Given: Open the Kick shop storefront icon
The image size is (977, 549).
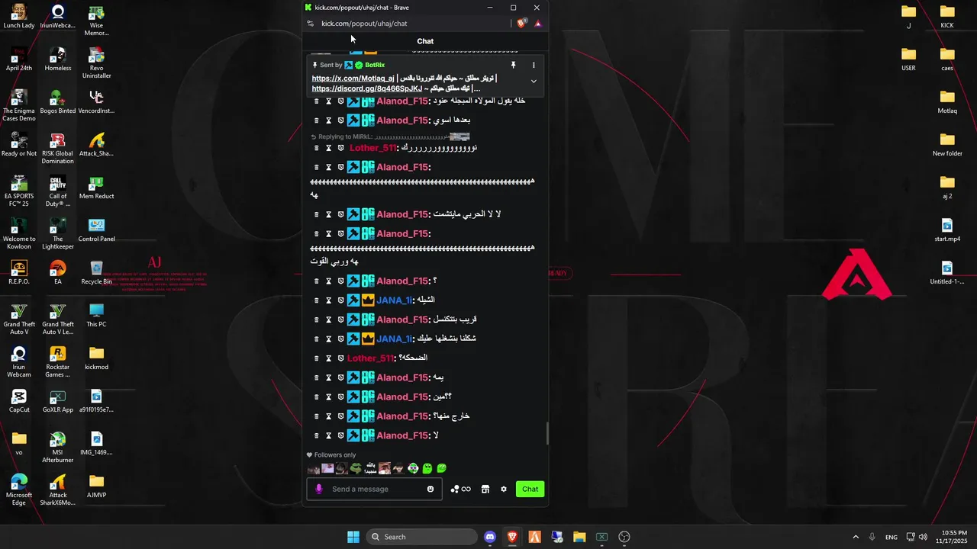Looking at the screenshot, I should 485,490.
